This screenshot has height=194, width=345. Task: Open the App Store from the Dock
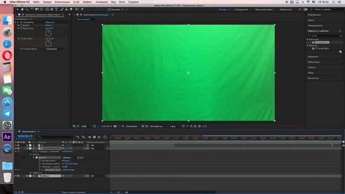pos(7,102)
